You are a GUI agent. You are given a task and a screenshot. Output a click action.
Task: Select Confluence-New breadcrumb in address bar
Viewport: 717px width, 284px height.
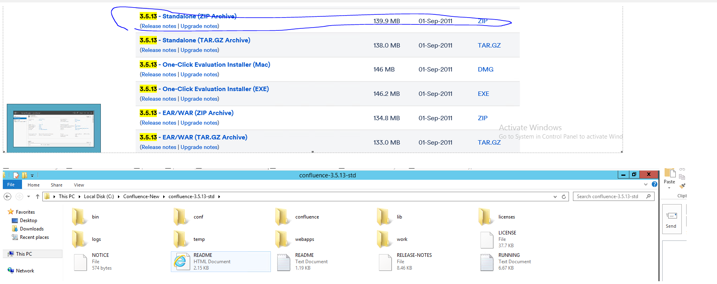click(141, 197)
